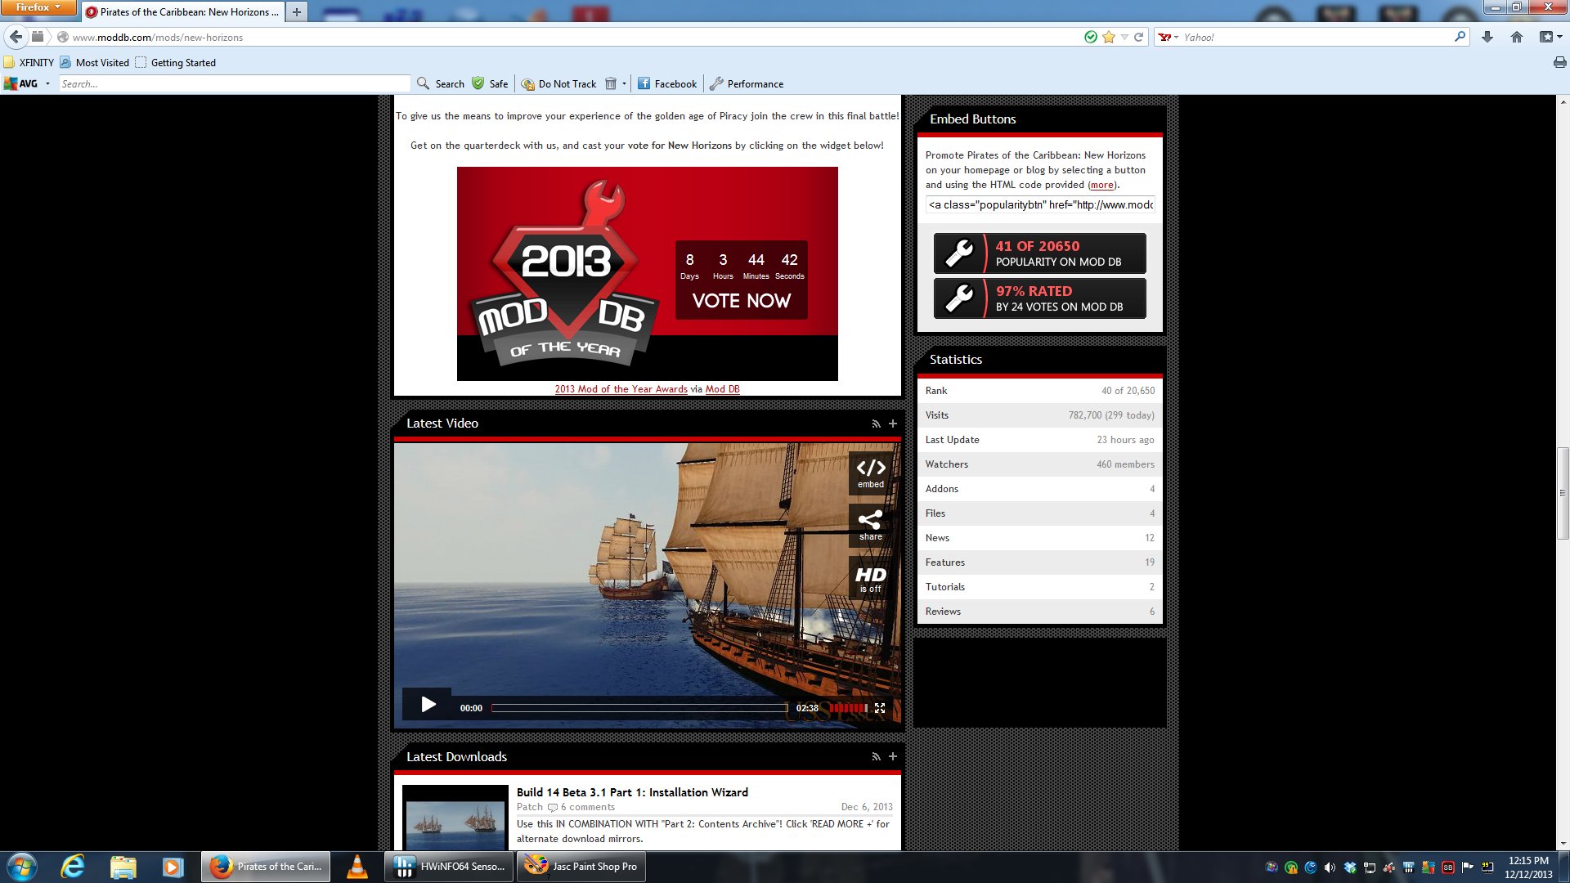This screenshot has width=1570, height=883.
Task: Click the AVG trash can icon
Action: tap(611, 83)
